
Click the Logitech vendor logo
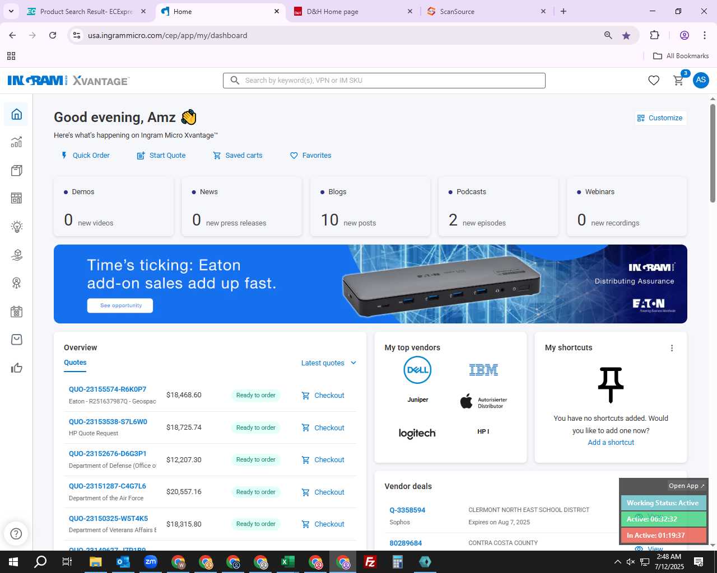tap(417, 433)
